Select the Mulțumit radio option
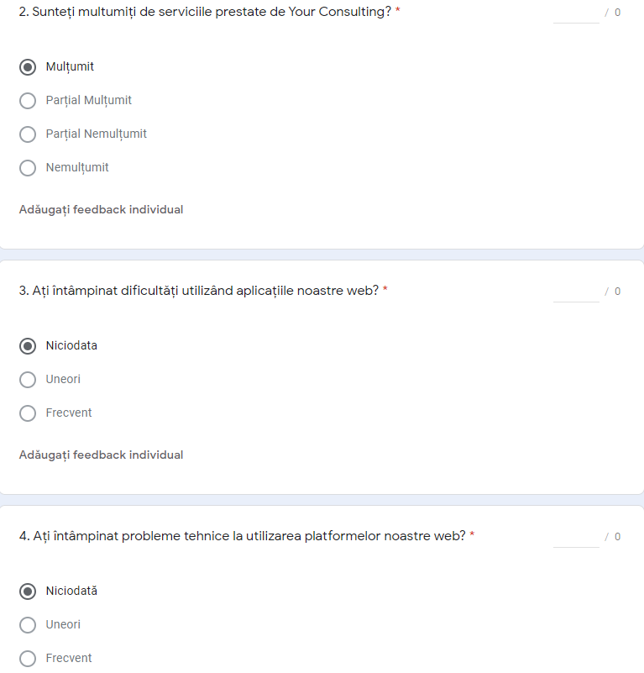This screenshot has width=644, height=673. (28, 67)
